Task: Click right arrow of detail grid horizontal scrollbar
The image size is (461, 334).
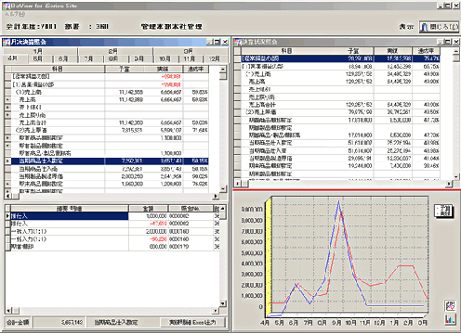Action: tap(217, 311)
